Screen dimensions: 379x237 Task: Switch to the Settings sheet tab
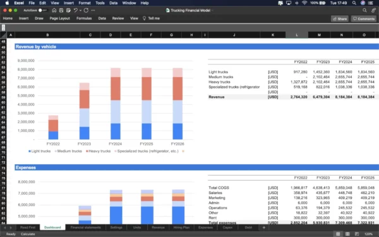click(116, 228)
